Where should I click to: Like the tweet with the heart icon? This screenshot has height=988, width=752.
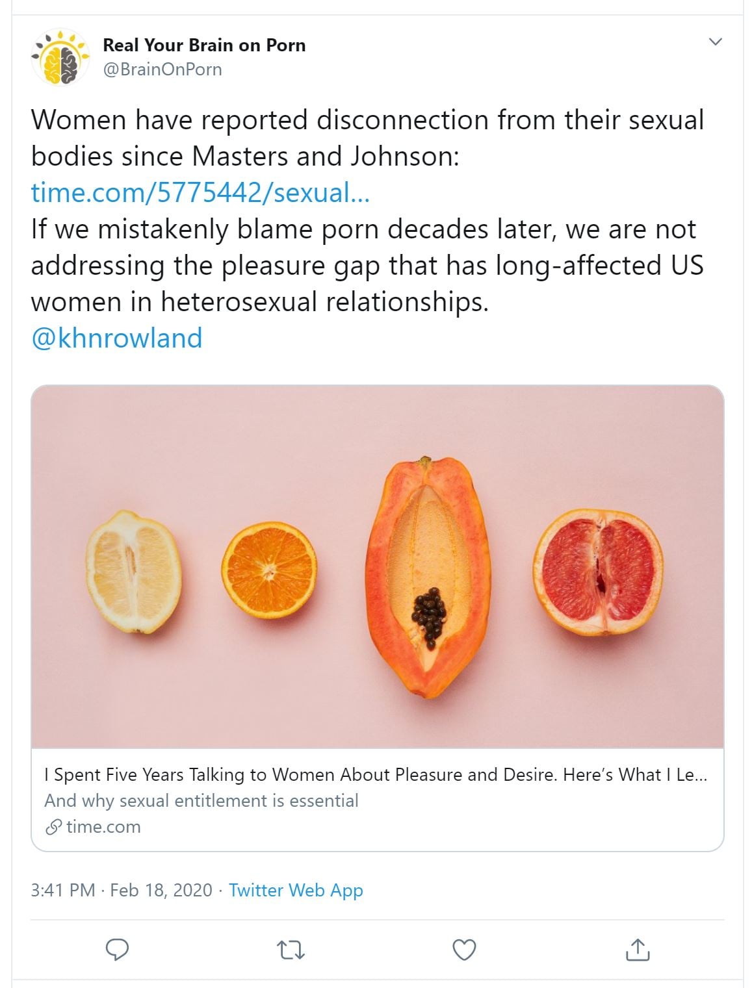(464, 950)
